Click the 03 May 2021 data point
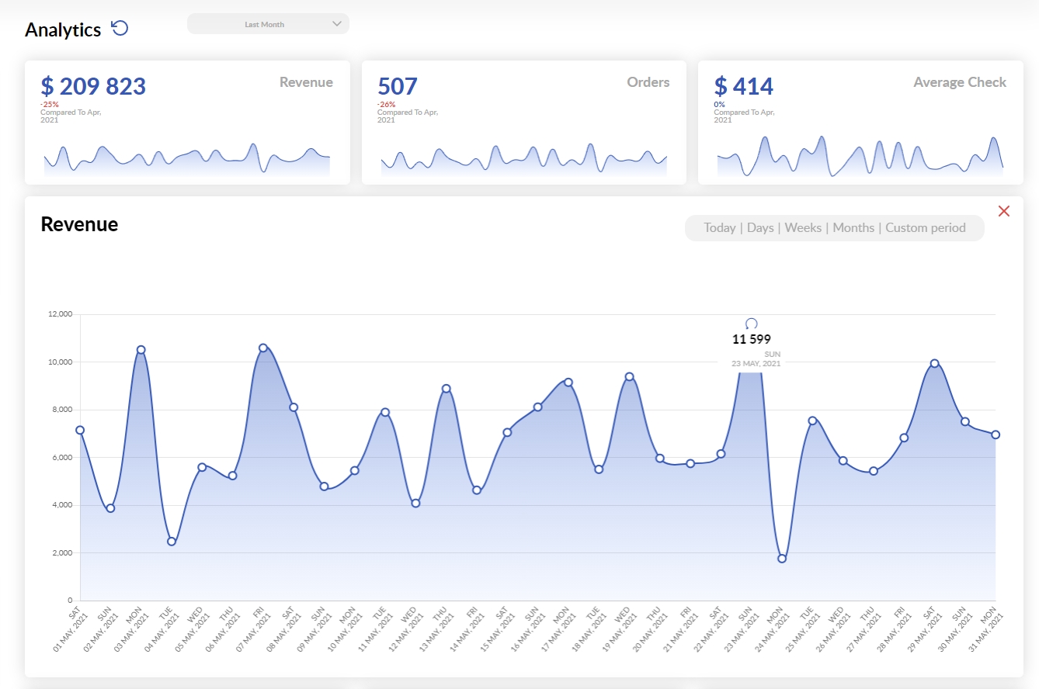The width and height of the screenshot is (1039, 689). [141, 350]
